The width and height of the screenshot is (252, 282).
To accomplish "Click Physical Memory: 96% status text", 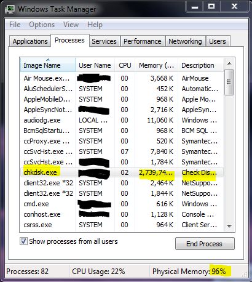I will coord(189,272).
